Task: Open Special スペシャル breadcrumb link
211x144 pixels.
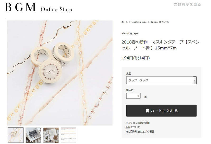Action: tap(160, 22)
